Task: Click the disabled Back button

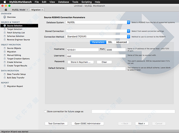Action: 125,123
